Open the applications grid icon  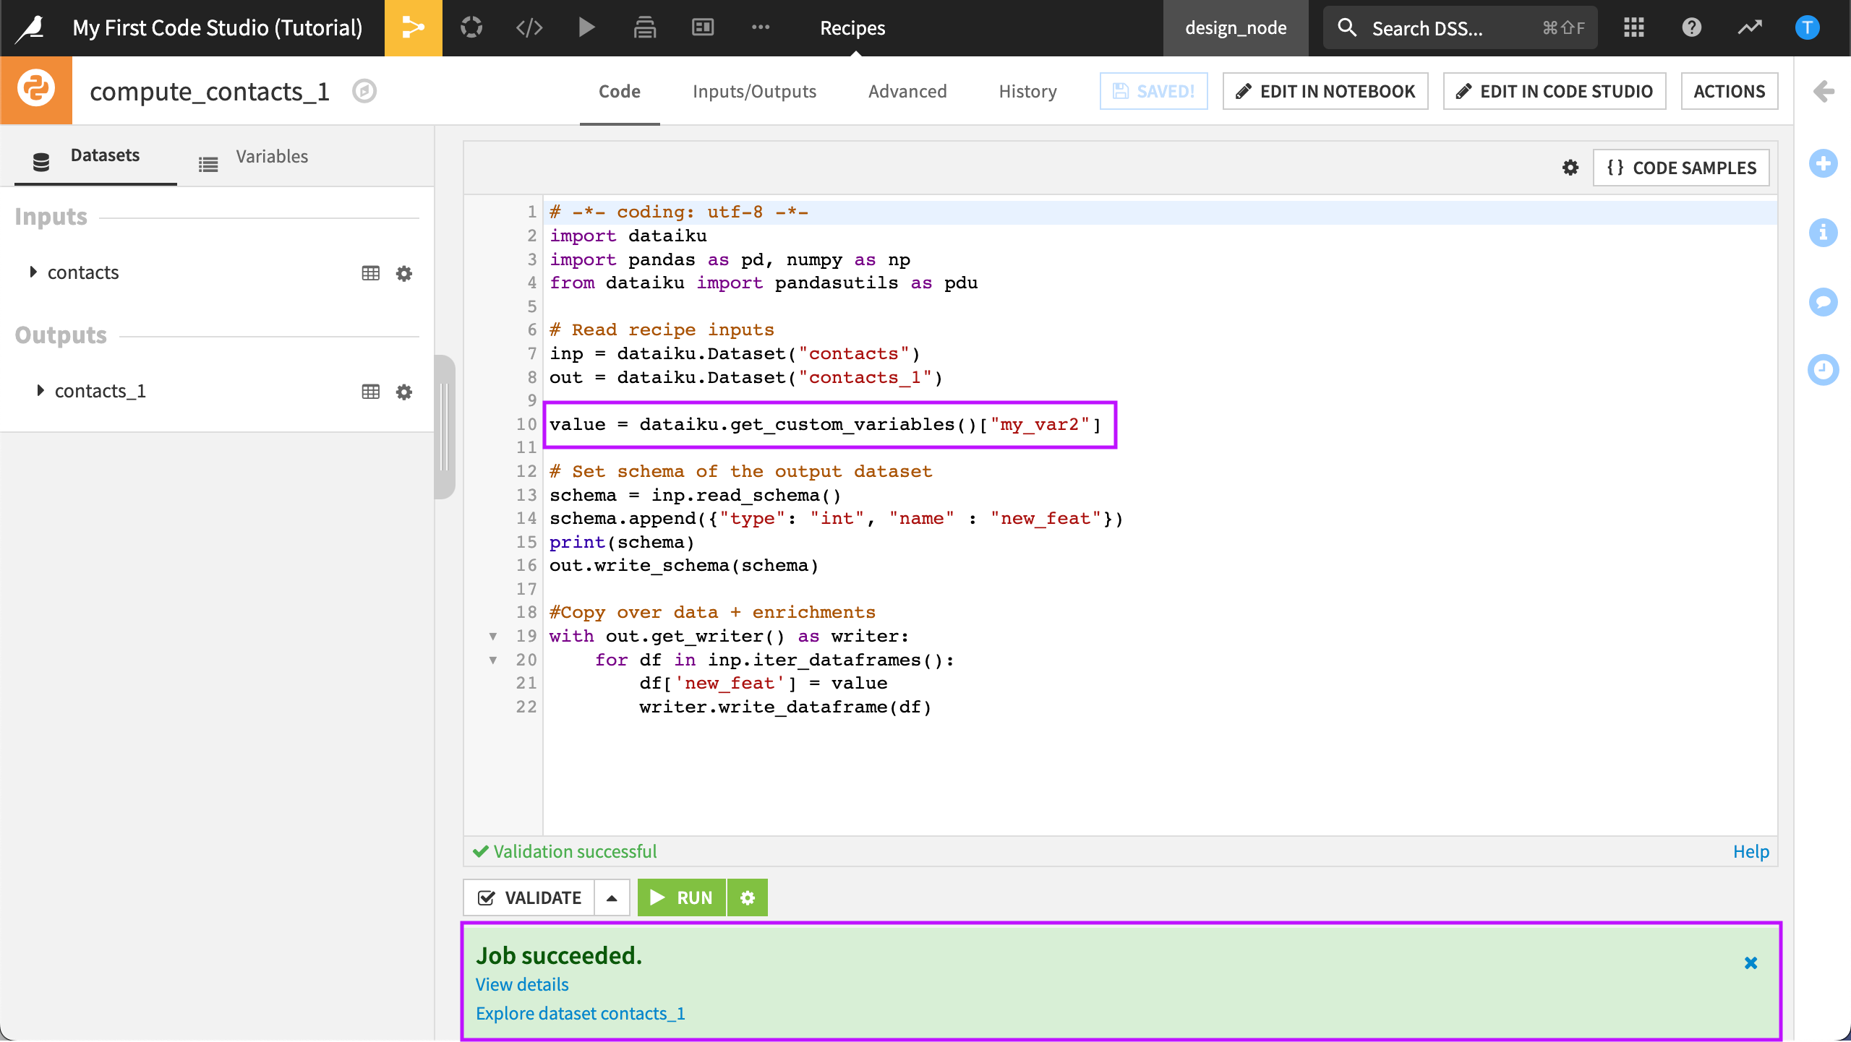pos(1634,28)
